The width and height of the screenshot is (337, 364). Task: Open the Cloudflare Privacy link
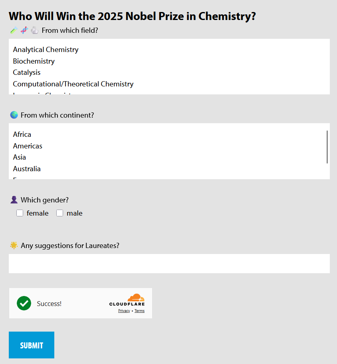click(x=124, y=311)
